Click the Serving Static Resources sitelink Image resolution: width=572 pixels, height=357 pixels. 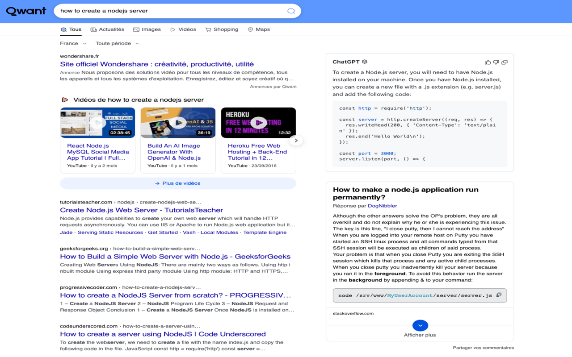(110, 232)
